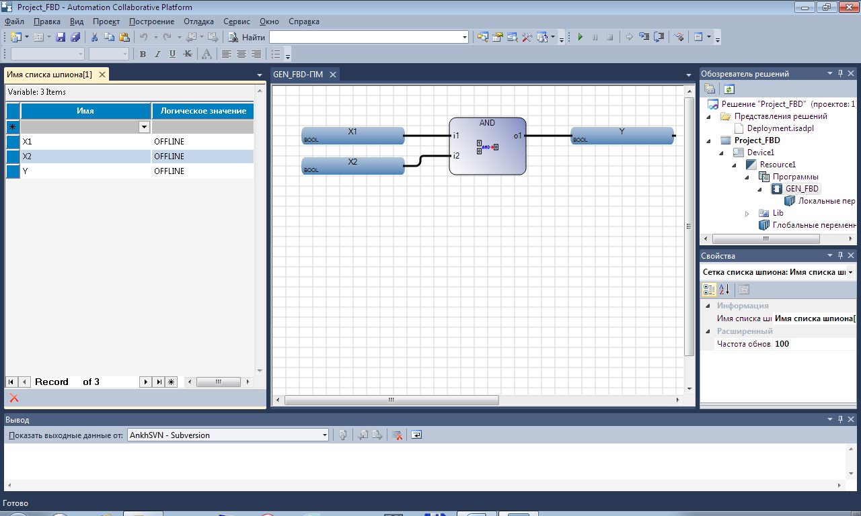Viewport: 861px width, 516px height.
Task: Collapse the Device1 tree node
Action: tap(722, 153)
